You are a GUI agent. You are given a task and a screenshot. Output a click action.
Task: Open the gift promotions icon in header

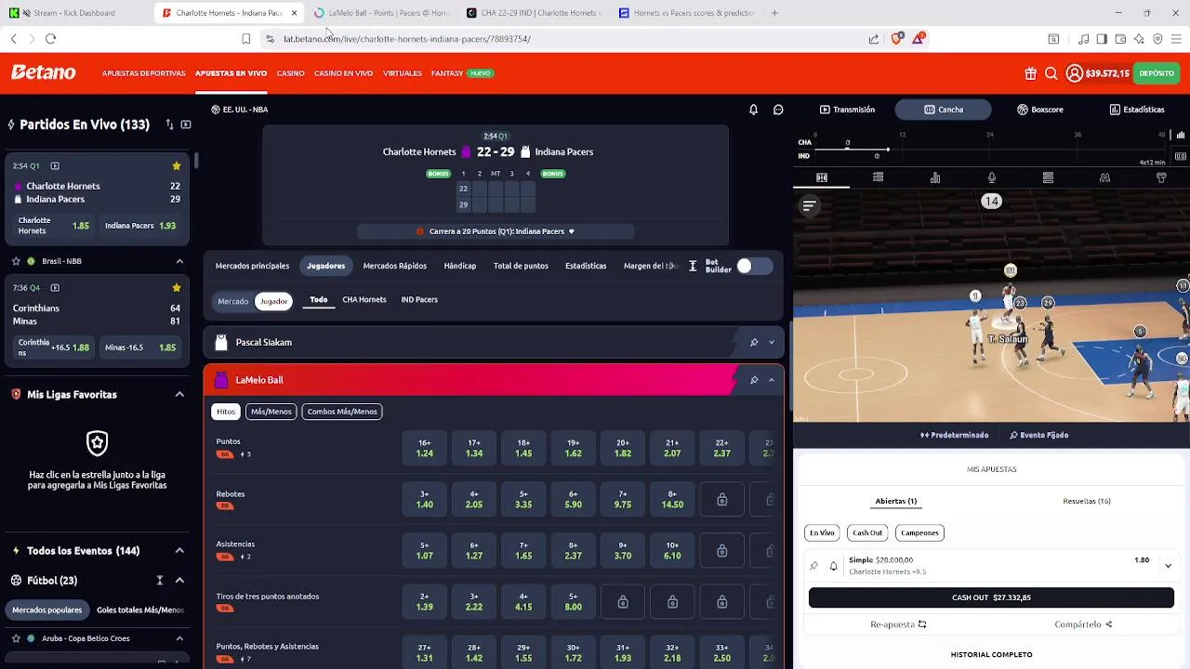pos(1030,73)
